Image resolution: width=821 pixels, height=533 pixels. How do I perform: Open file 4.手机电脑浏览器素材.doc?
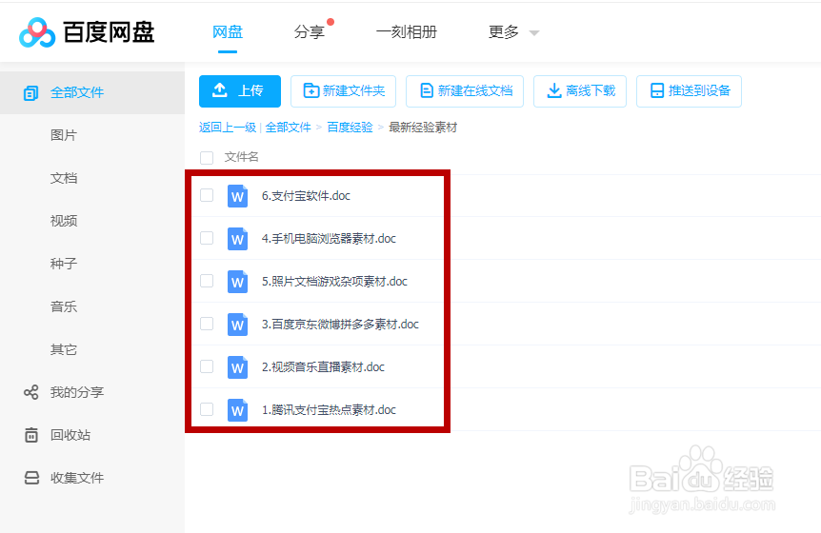click(x=329, y=239)
